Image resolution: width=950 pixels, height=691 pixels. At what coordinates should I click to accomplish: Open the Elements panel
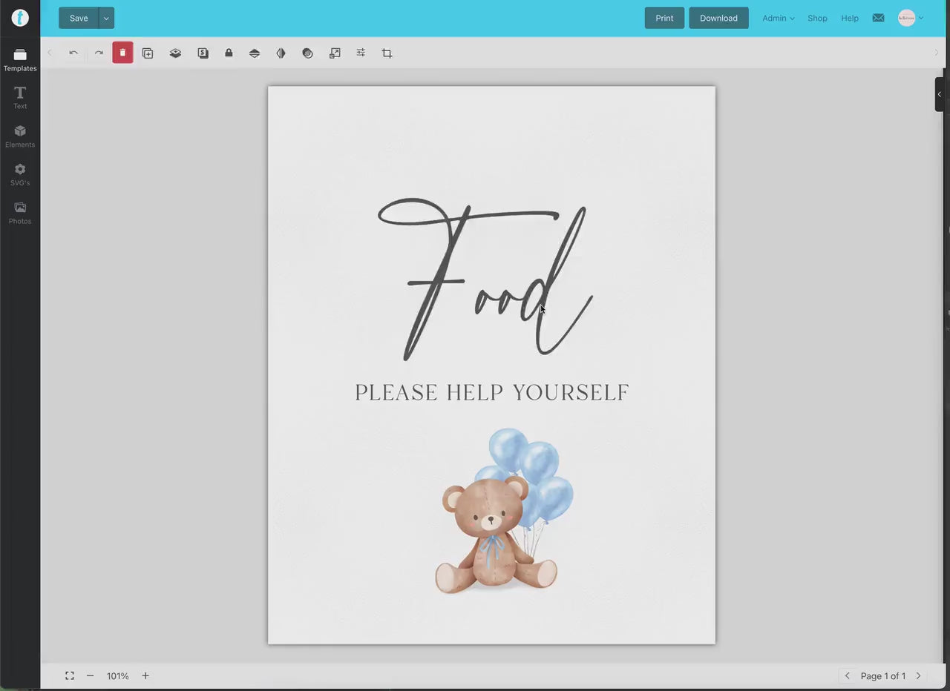coord(20,136)
